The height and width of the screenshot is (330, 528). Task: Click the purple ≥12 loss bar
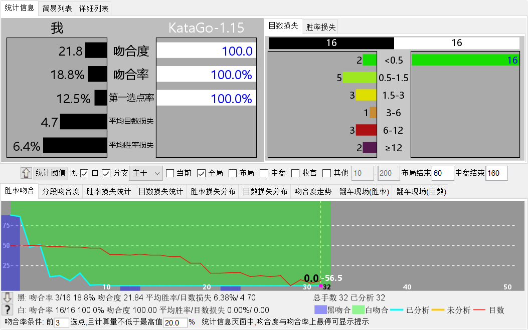coord(370,147)
